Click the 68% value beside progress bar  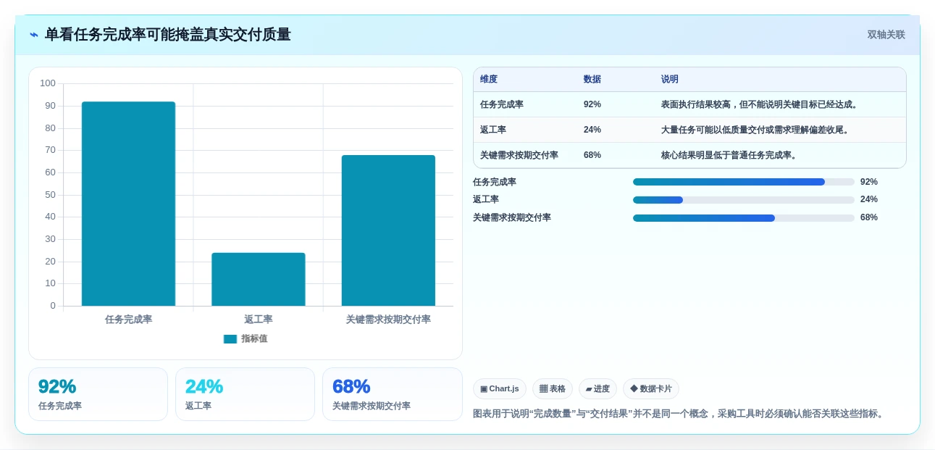click(x=869, y=217)
